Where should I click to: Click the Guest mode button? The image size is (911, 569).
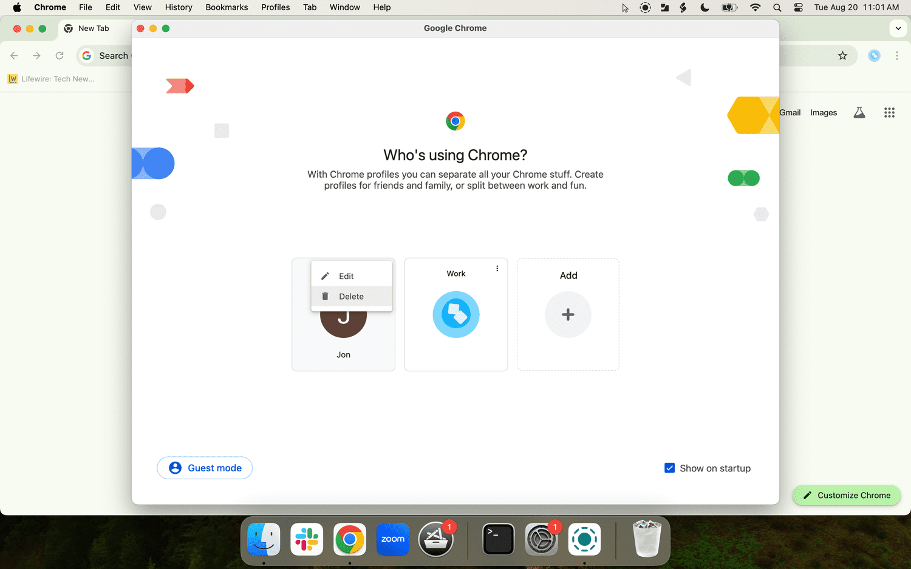click(x=205, y=468)
